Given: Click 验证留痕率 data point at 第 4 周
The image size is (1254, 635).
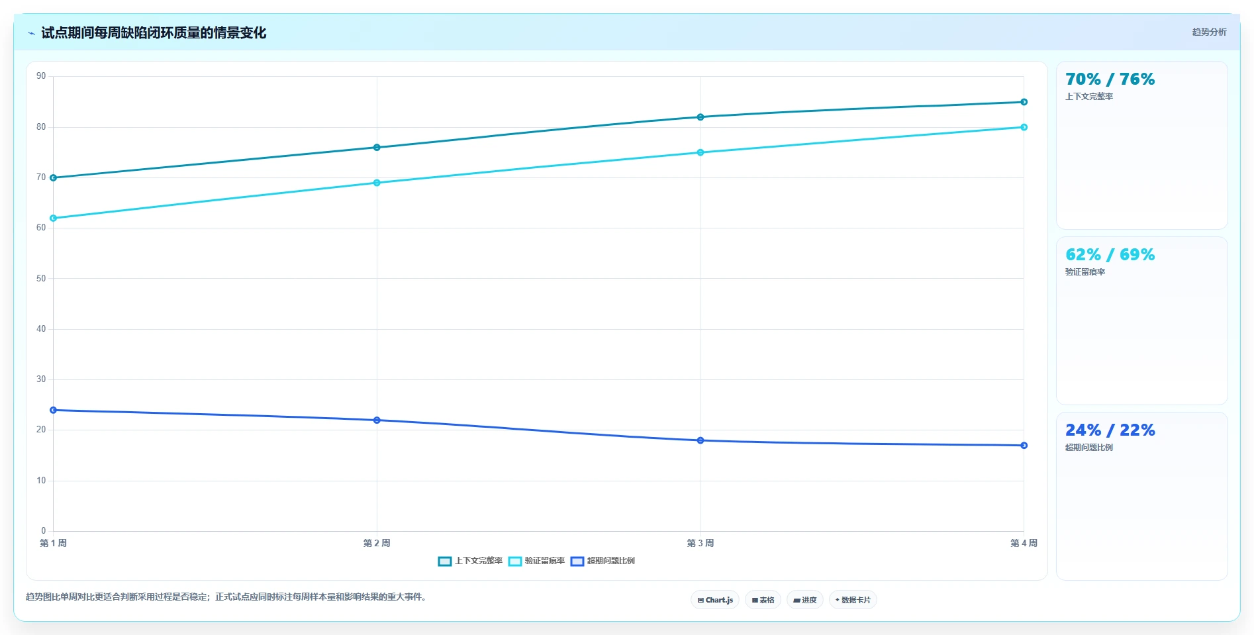Looking at the screenshot, I should 1024,127.
